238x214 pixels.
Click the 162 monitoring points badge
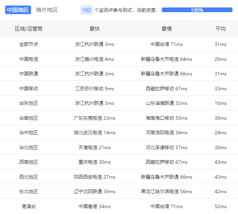point(86,10)
